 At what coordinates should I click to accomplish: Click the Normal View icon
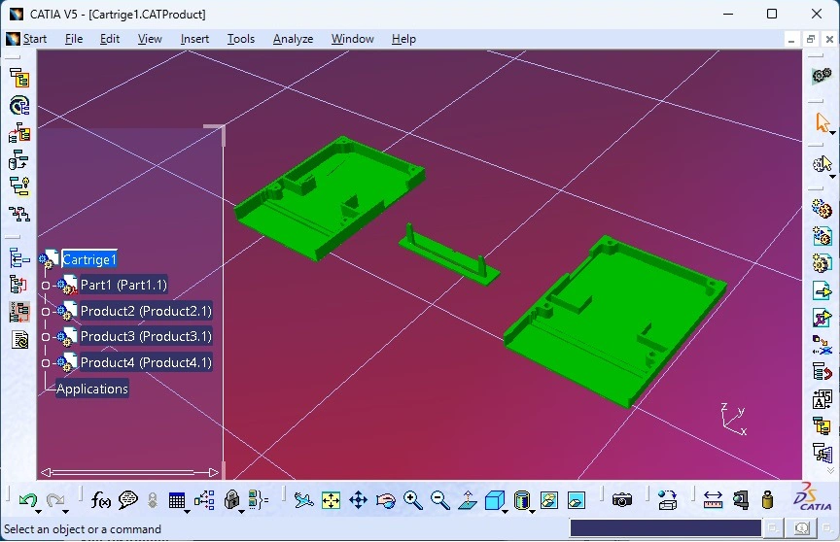coord(467,500)
